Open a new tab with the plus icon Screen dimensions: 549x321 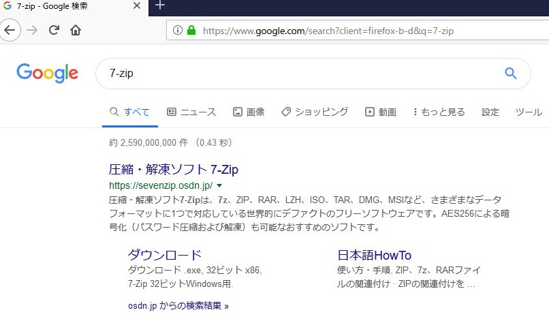(159, 5)
